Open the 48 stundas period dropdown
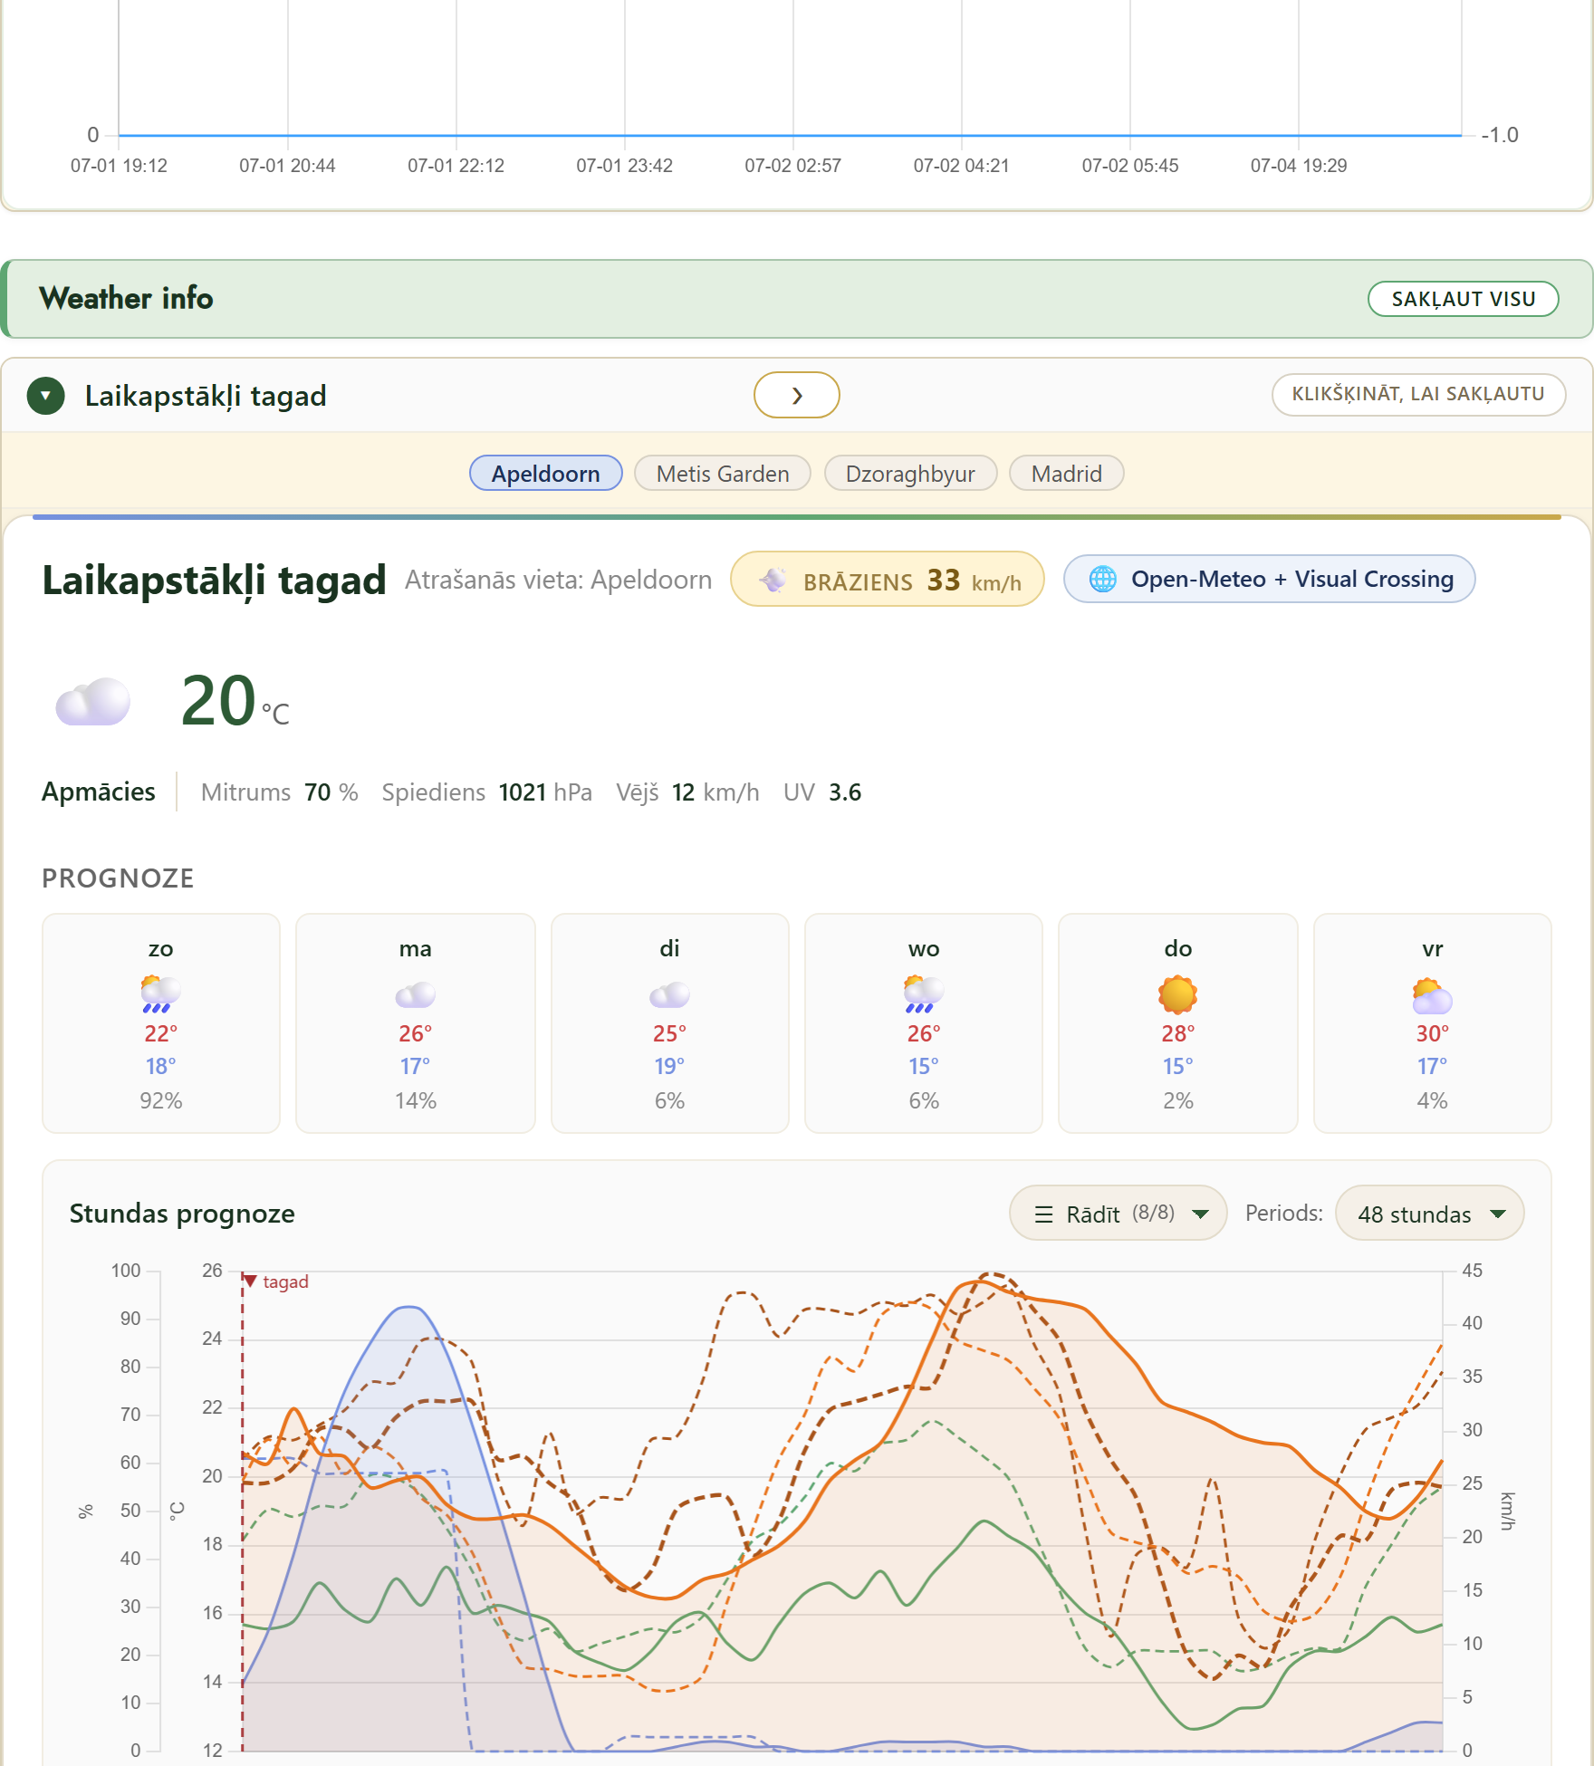 coord(1429,1213)
